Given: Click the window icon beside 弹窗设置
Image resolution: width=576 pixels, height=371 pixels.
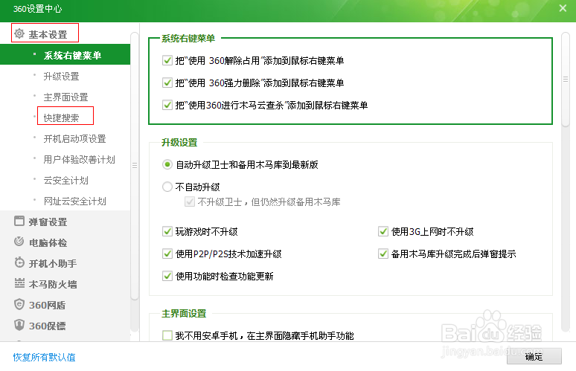Looking at the screenshot, I should (19, 221).
